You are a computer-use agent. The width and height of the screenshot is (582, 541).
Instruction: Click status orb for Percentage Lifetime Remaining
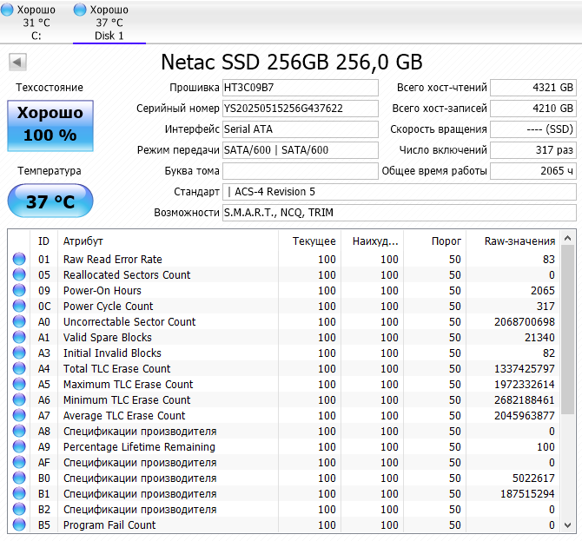click(x=20, y=447)
